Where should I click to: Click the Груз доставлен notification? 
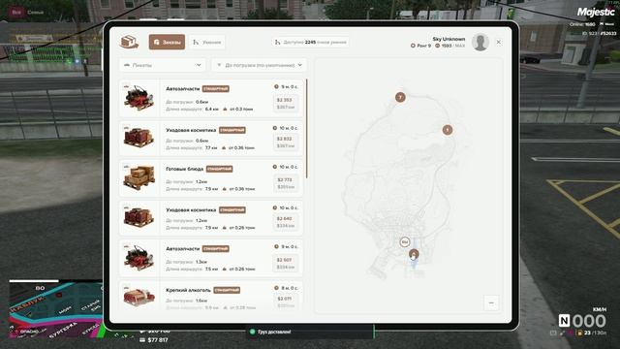coord(310,332)
